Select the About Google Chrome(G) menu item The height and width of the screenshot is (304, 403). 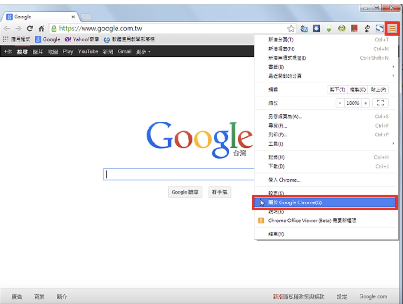pos(325,202)
